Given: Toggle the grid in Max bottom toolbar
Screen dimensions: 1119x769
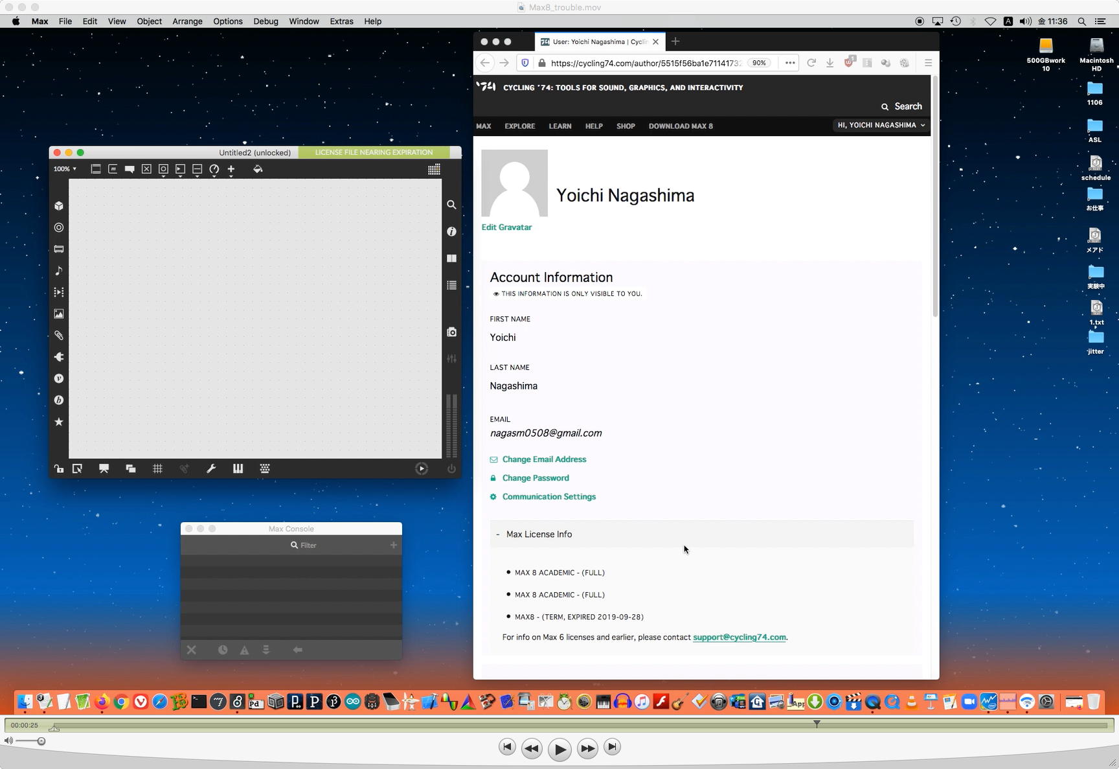Looking at the screenshot, I should (x=157, y=468).
